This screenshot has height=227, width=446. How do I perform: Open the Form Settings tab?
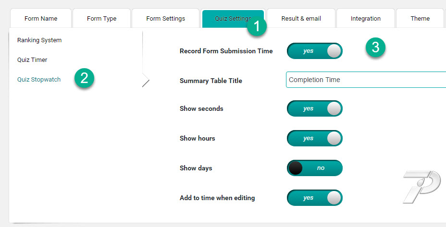click(x=165, y=18)
